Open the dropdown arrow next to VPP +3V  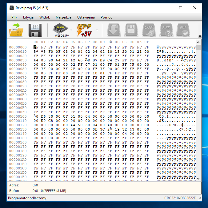coord(97,30)
